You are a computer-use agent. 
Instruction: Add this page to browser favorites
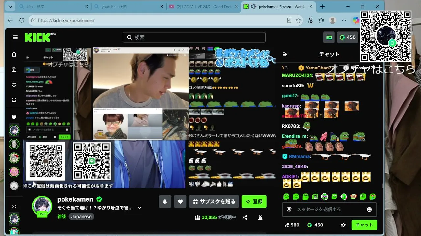298,20
